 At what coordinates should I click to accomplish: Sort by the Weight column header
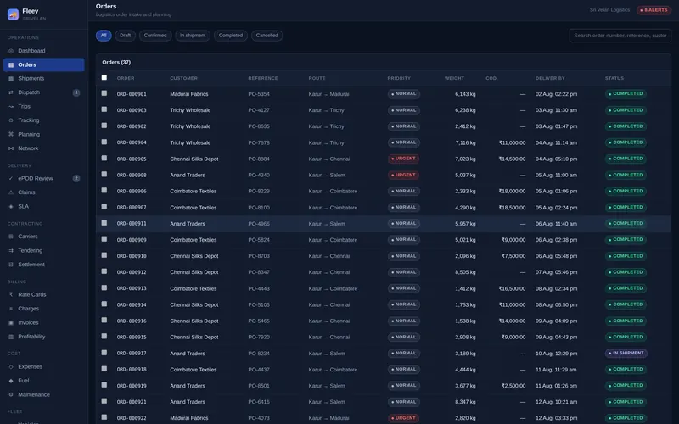[454, 78]
